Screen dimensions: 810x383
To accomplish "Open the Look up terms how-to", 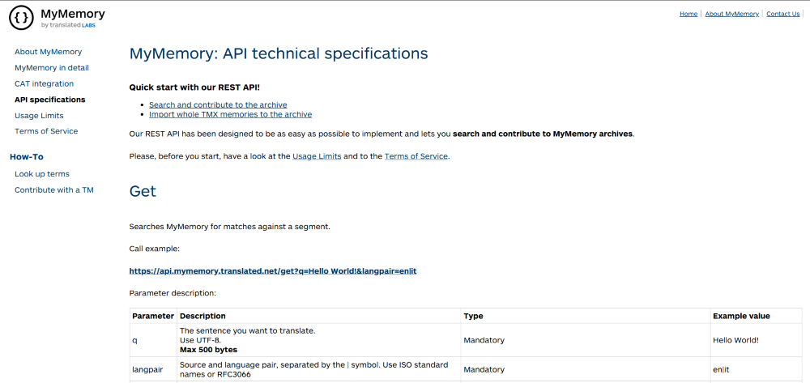I will (x=42, y=174).
